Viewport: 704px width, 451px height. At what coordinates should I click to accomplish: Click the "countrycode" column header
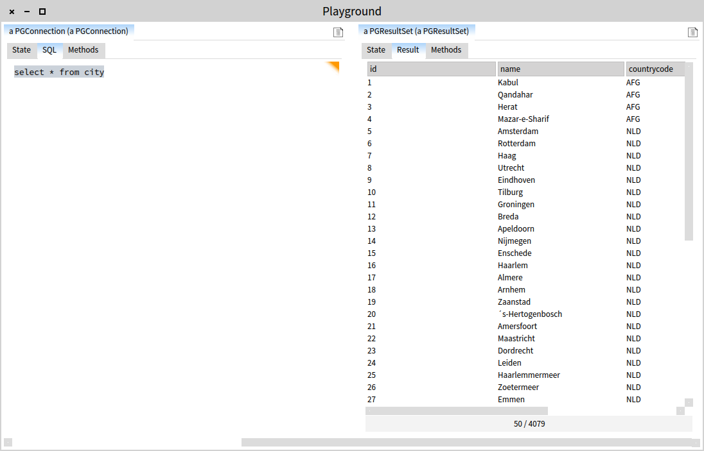tap(656, 69)
